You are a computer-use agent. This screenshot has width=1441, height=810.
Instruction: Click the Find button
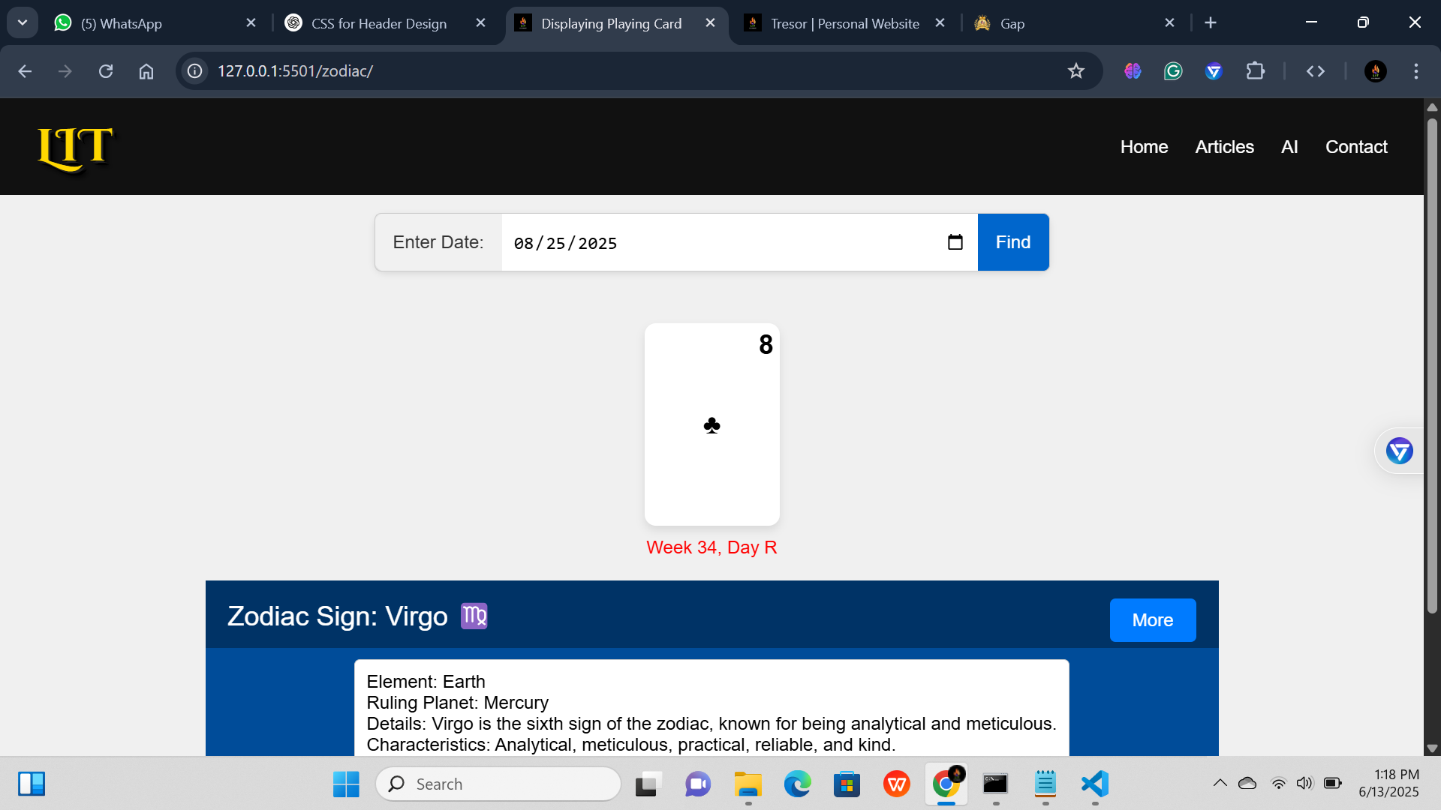pyautogui.click(x=1012, y=242)
